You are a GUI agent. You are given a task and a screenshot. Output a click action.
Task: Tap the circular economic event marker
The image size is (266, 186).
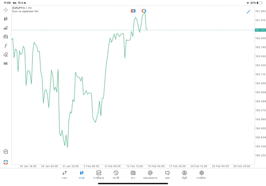(144, 11)
